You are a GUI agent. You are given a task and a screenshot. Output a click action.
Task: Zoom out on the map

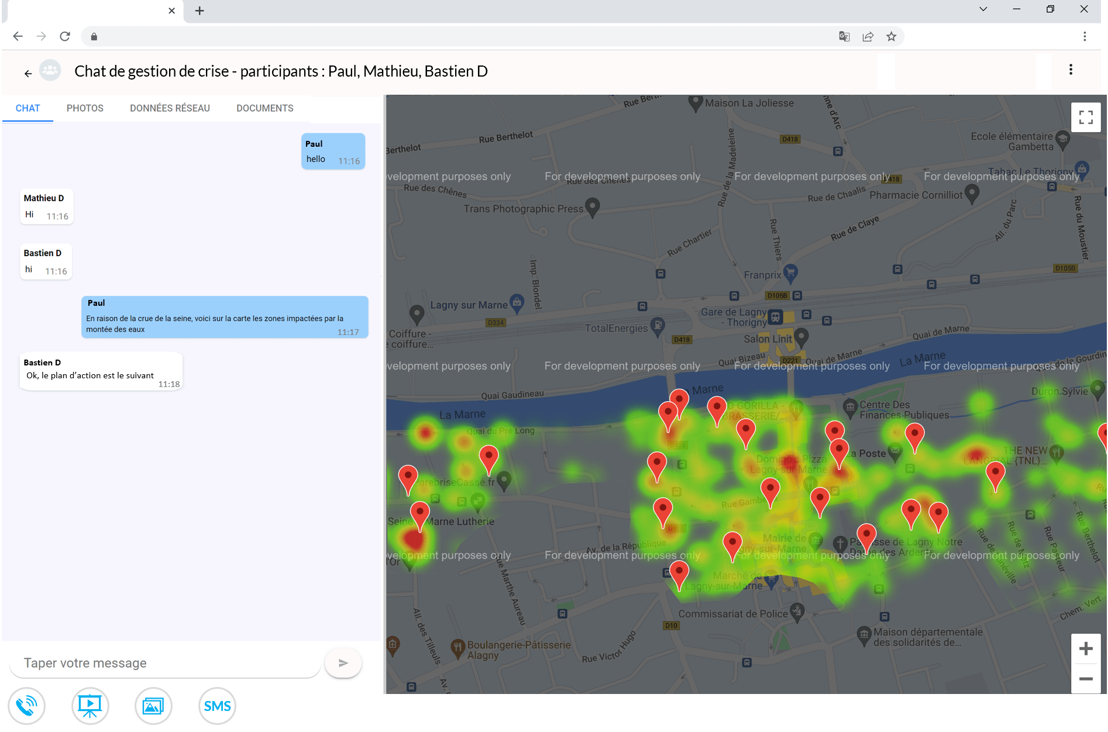[1085, 679]
